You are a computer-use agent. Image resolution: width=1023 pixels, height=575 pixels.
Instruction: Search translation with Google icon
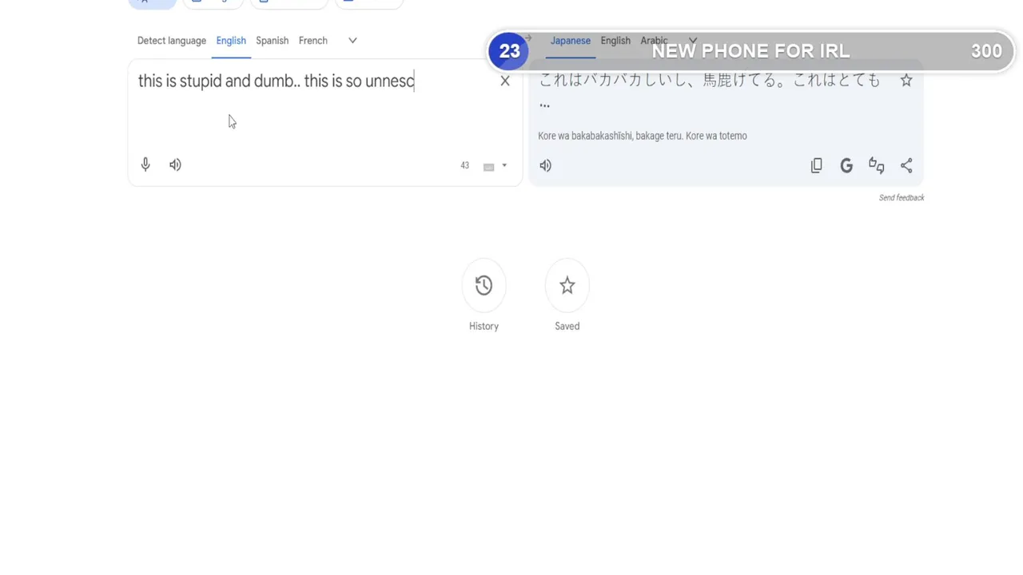click(846, 165)
